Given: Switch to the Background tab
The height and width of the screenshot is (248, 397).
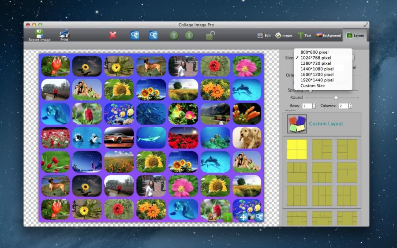Looking at the screenshot, I should tap(329, 35).
